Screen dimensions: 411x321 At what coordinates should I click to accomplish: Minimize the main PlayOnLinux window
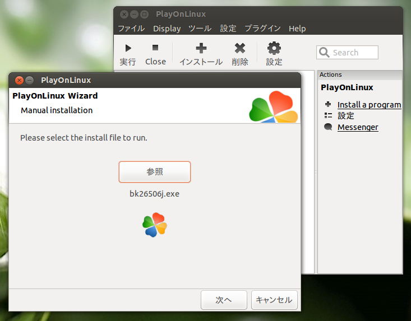point(134,14)
